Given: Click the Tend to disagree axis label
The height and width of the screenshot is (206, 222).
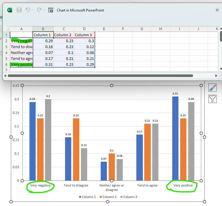Looking at the screenshot, I should [76, 185].
